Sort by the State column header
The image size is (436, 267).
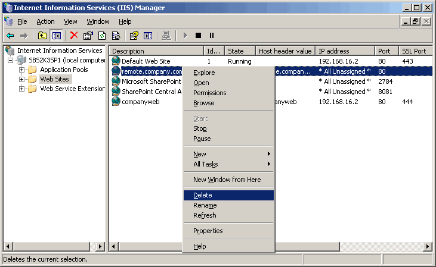pyautogui.click(x=240, y=51)
